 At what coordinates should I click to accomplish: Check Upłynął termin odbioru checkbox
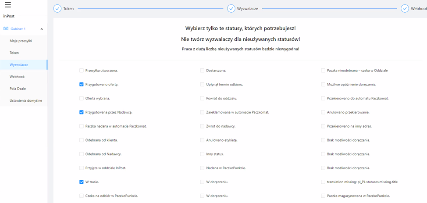pos(202,85)
